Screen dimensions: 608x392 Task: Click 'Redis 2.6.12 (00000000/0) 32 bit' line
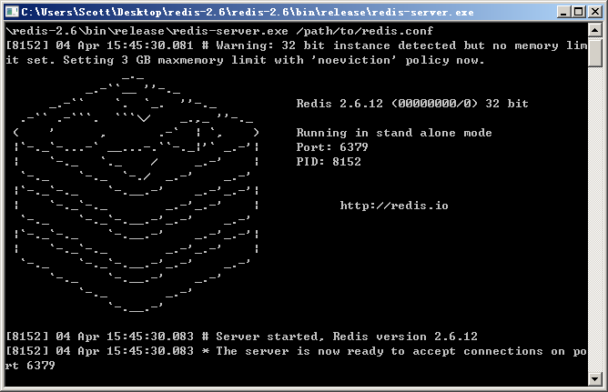tap(412, 104)
